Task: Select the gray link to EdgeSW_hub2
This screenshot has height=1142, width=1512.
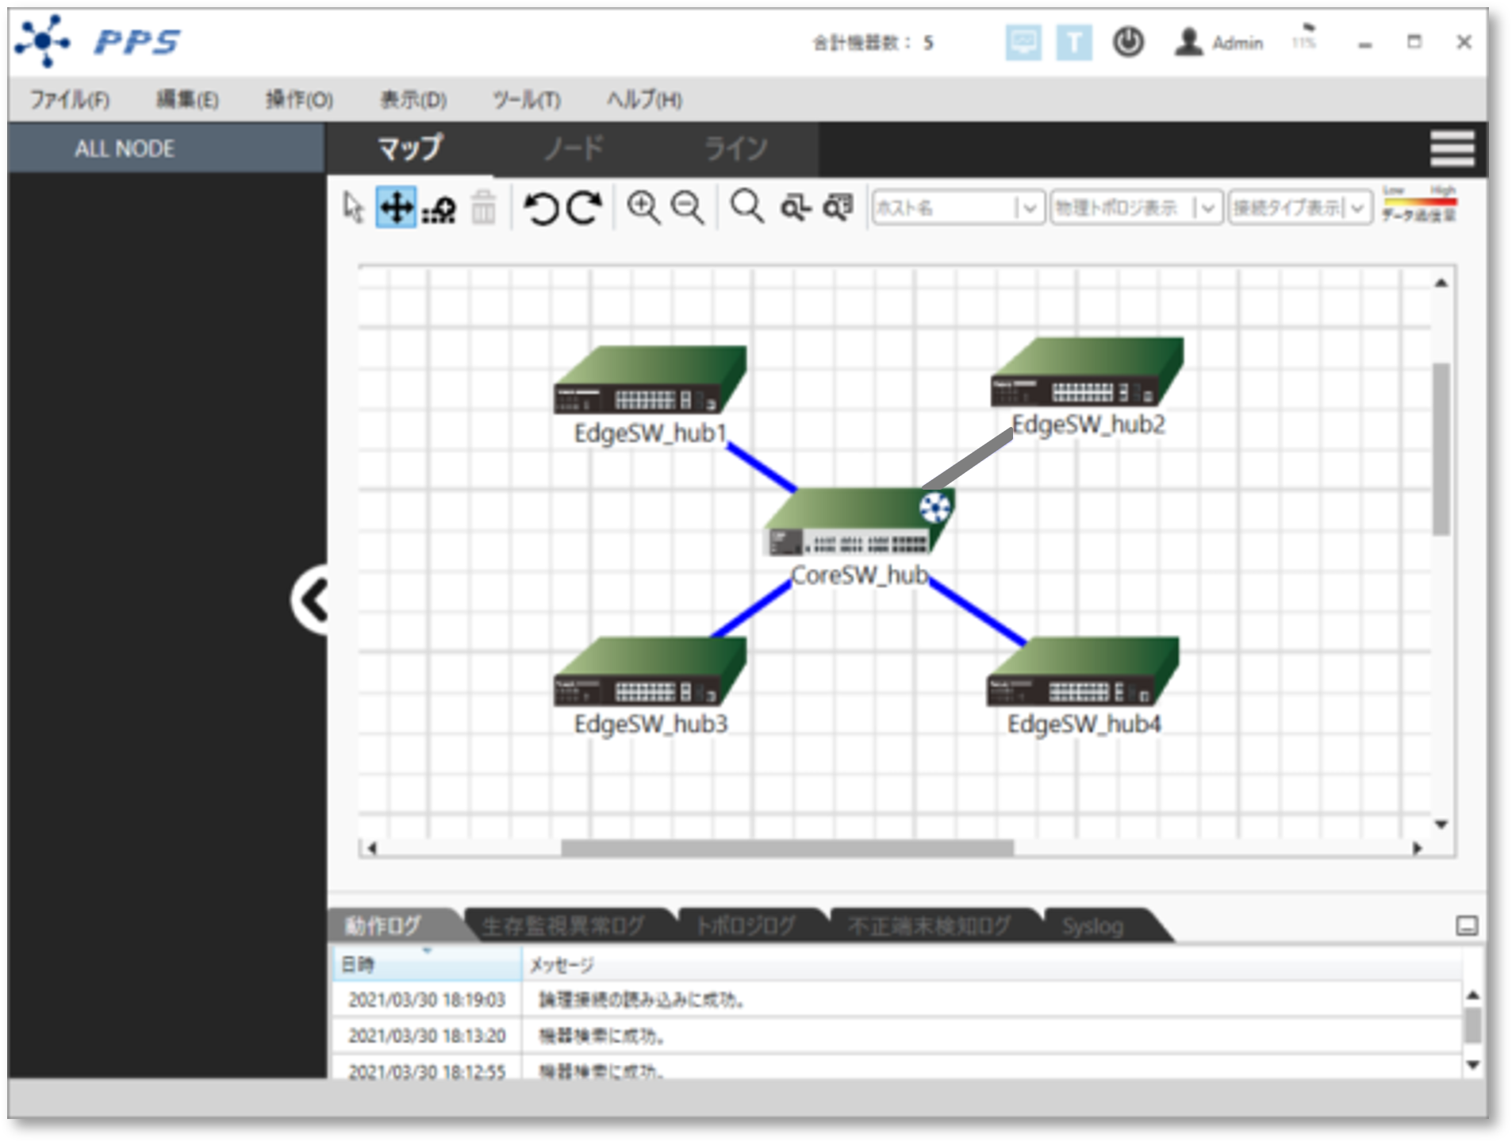Action: point(968,460)
